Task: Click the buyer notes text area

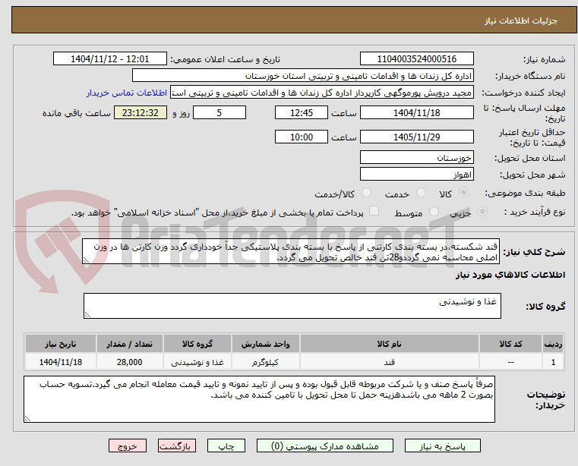Action: point(259,399)
